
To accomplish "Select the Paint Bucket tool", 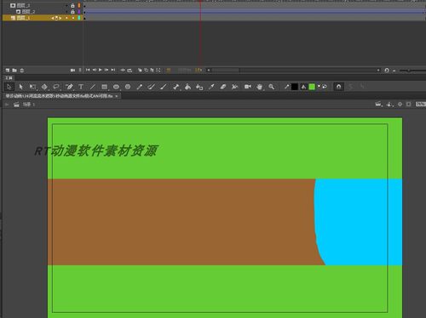I will [187, 87].
